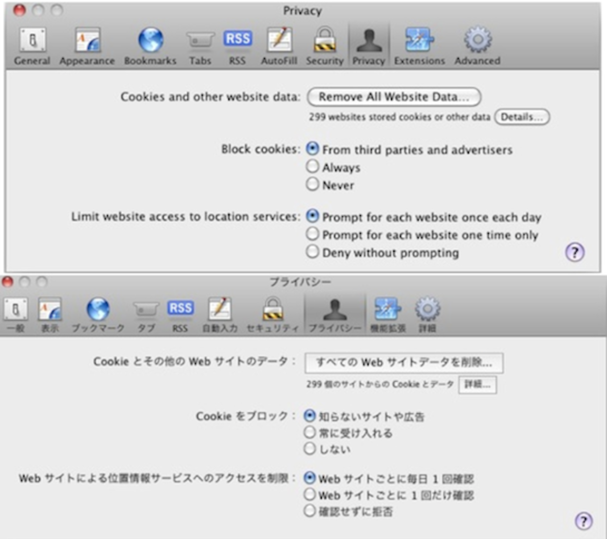Open help via English window question mark

(x=574, y=253)
